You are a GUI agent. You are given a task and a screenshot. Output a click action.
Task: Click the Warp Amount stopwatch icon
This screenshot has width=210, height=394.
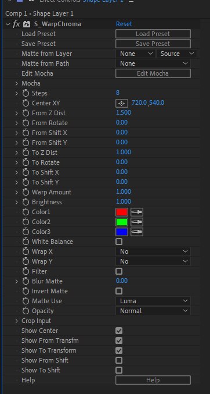pyautogui.click(x=26, y=192)
